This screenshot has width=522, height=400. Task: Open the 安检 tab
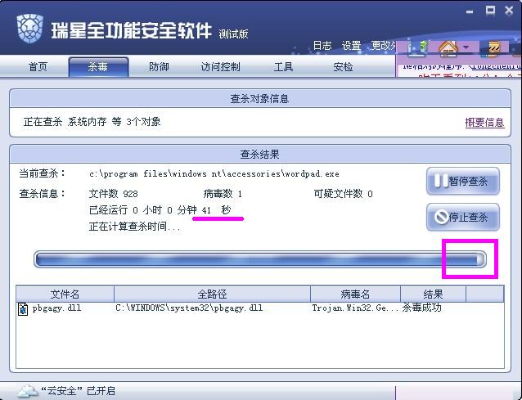(x=343, y=67)
